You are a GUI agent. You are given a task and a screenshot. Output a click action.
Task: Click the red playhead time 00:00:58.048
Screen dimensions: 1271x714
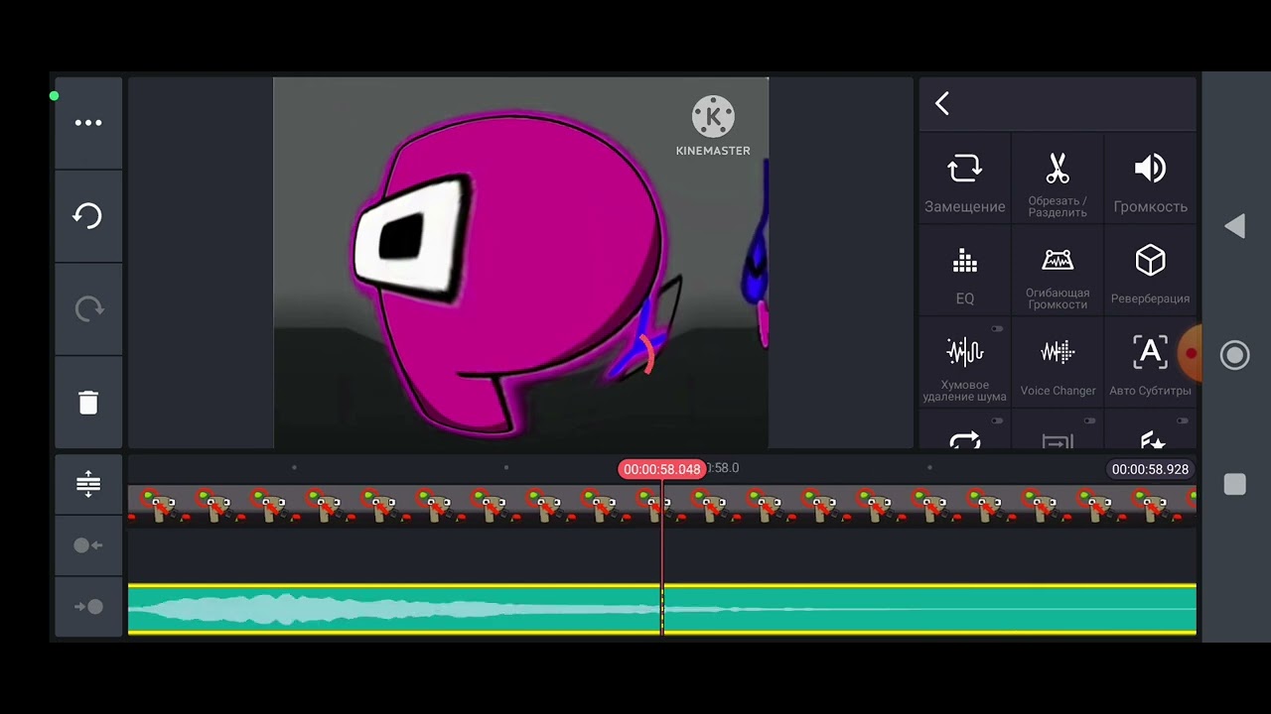(661, 469)
